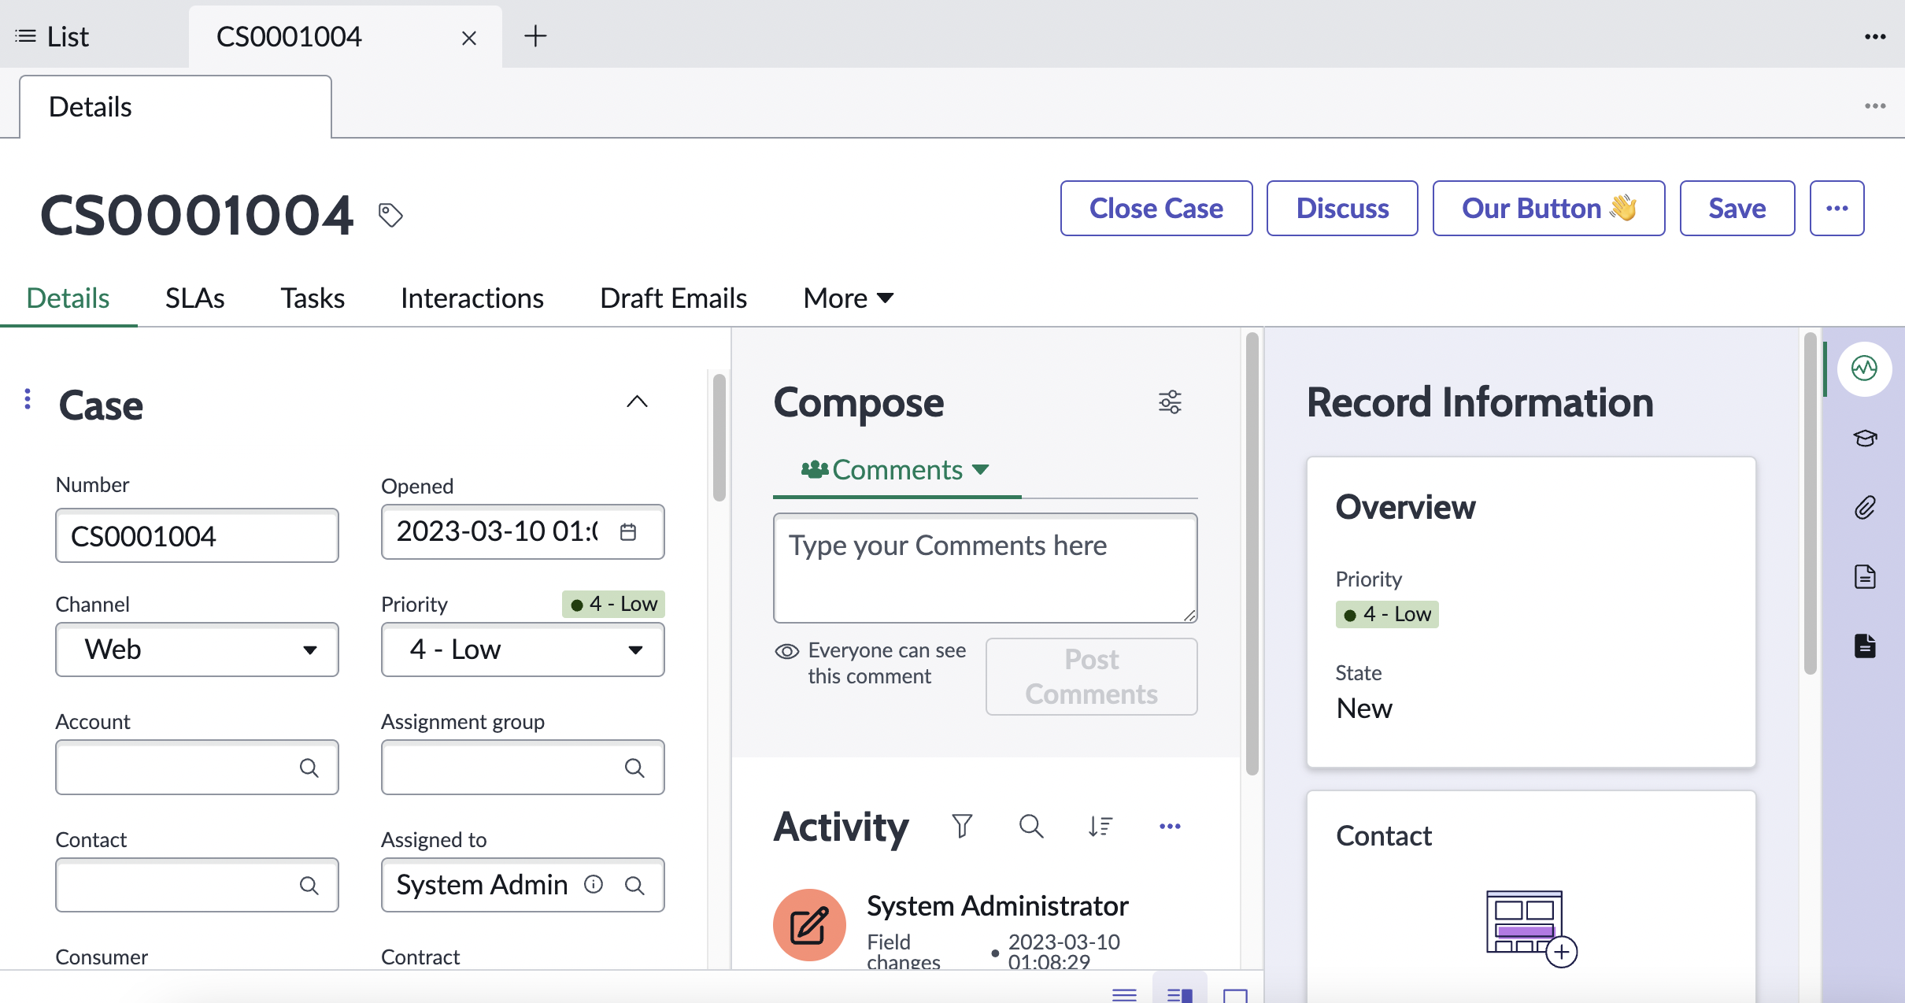
Task: Open the Channel dropdown showing Web
Action: (197, 650)
